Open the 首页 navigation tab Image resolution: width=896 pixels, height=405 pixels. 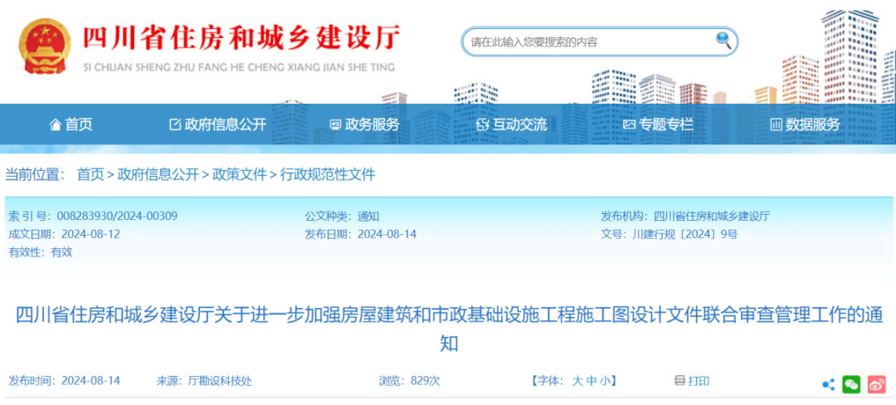click(x=71, y=124)
